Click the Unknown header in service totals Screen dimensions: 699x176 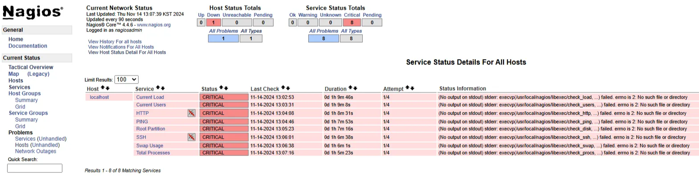pyautogui.click(x=331, y=15)
